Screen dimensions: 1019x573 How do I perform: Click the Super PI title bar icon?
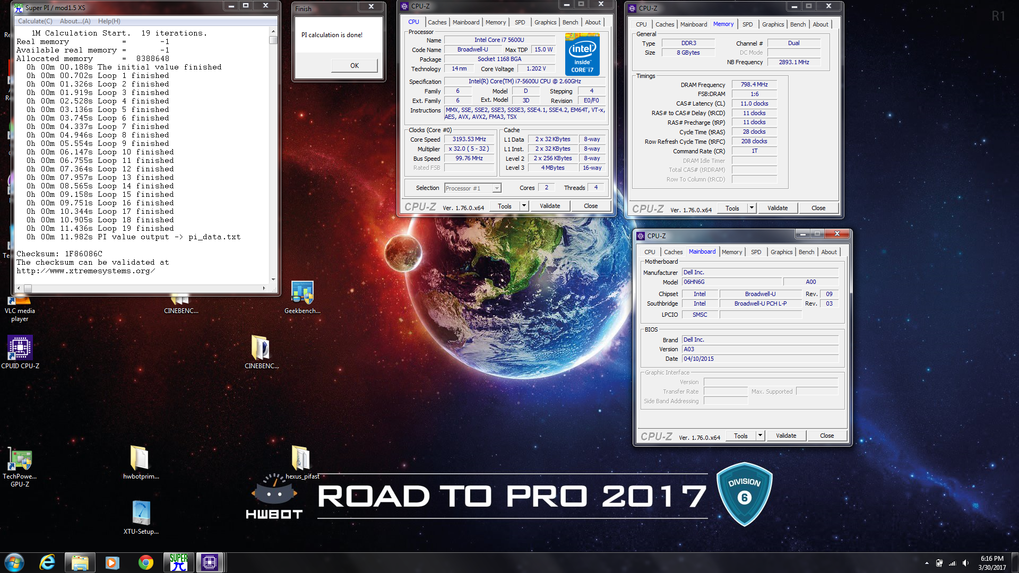pyautogui.click(x=19, y=7)
